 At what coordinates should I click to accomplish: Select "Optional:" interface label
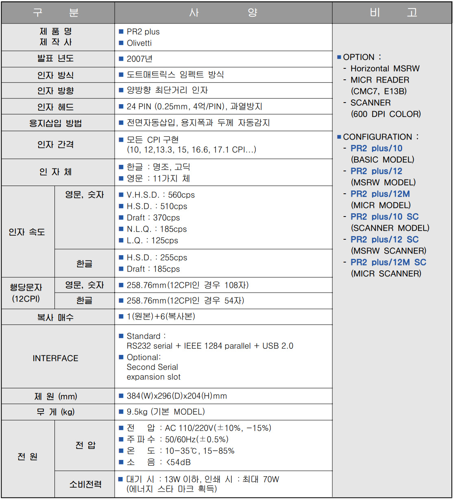pyautogui.click(x=144, y=357)
